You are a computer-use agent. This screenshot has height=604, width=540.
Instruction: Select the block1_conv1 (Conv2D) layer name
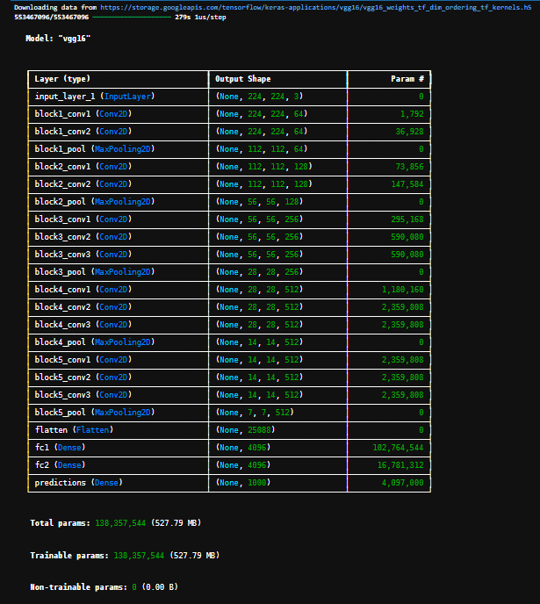(83, 114)
